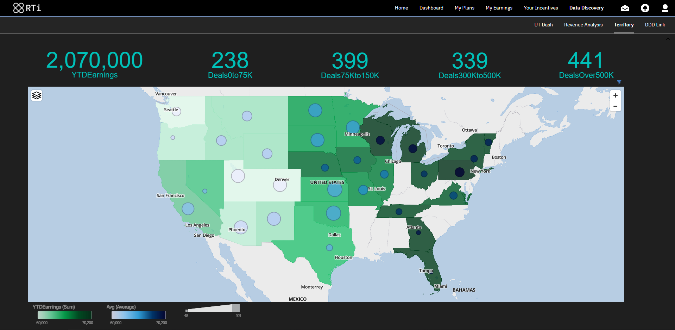Click the YTDEarnings green color legend gradient

[x=64, y=315]
